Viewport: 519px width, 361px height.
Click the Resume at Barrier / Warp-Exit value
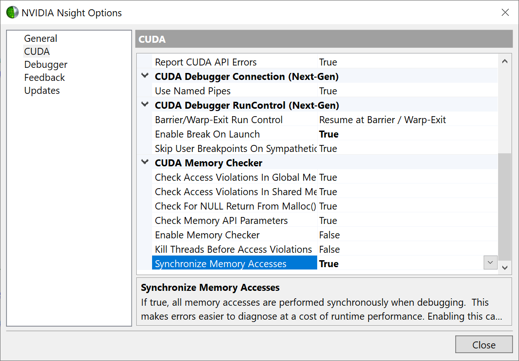pyautogui.click(x=382, y=120)
